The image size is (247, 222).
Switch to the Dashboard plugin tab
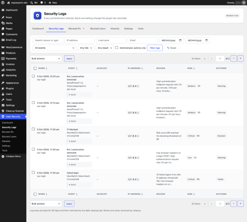point(38,29)
